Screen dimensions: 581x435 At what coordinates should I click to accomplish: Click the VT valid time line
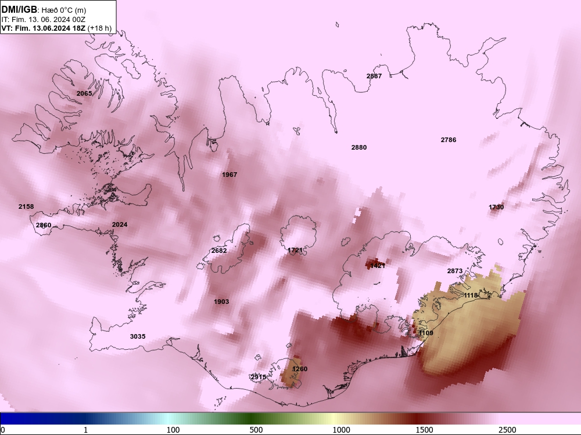coord(56,28)
